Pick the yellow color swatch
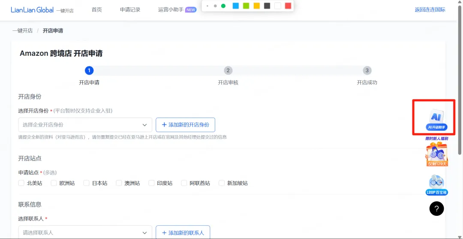Image resolution: width=463 pixels, height=239 pixels. tap(257, 6)
